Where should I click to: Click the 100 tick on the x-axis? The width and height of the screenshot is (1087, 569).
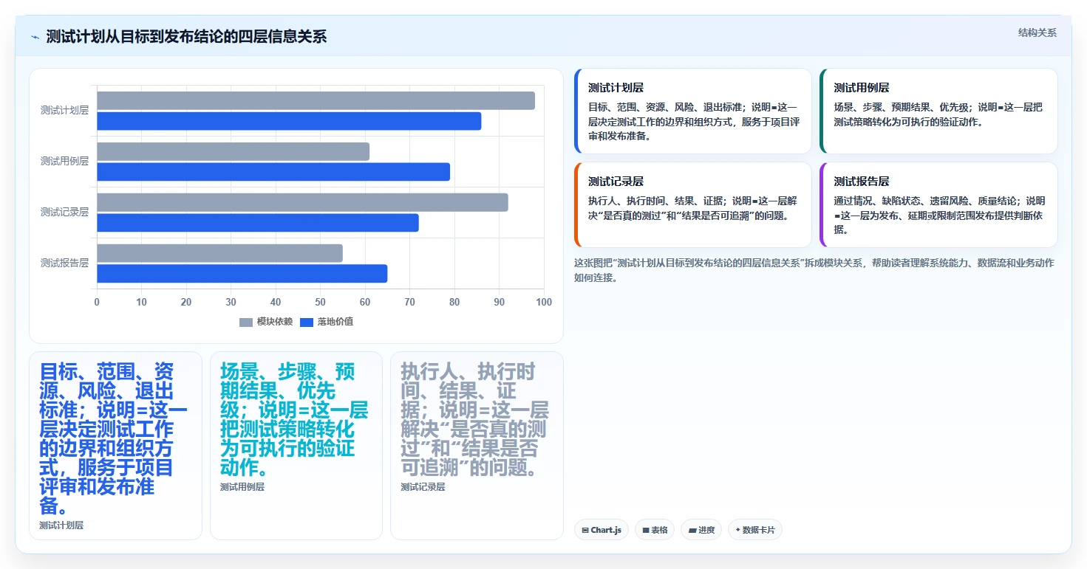click(x=544, y=302)
